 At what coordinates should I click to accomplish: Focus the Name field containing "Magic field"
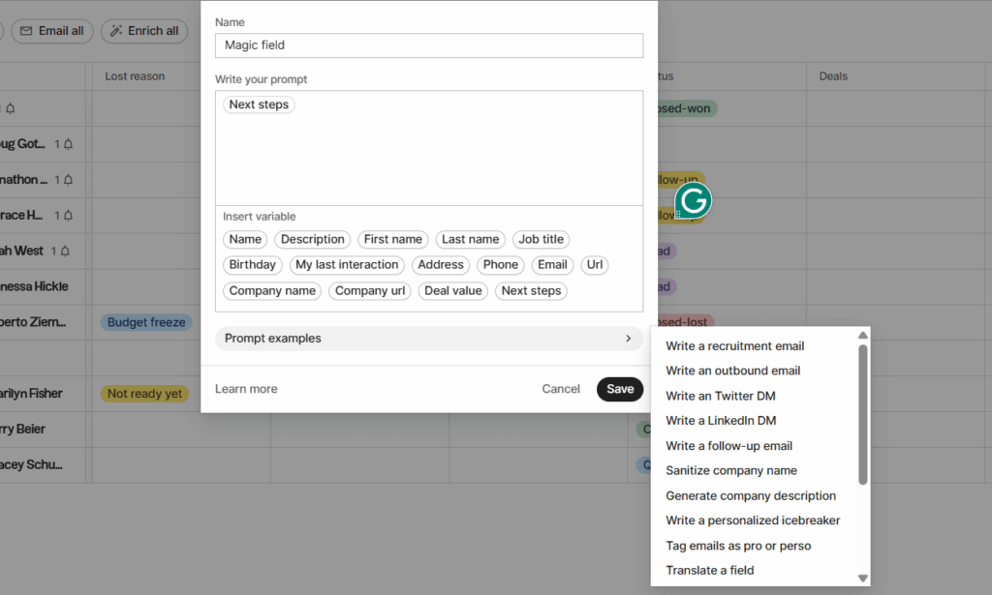point(428,45)
